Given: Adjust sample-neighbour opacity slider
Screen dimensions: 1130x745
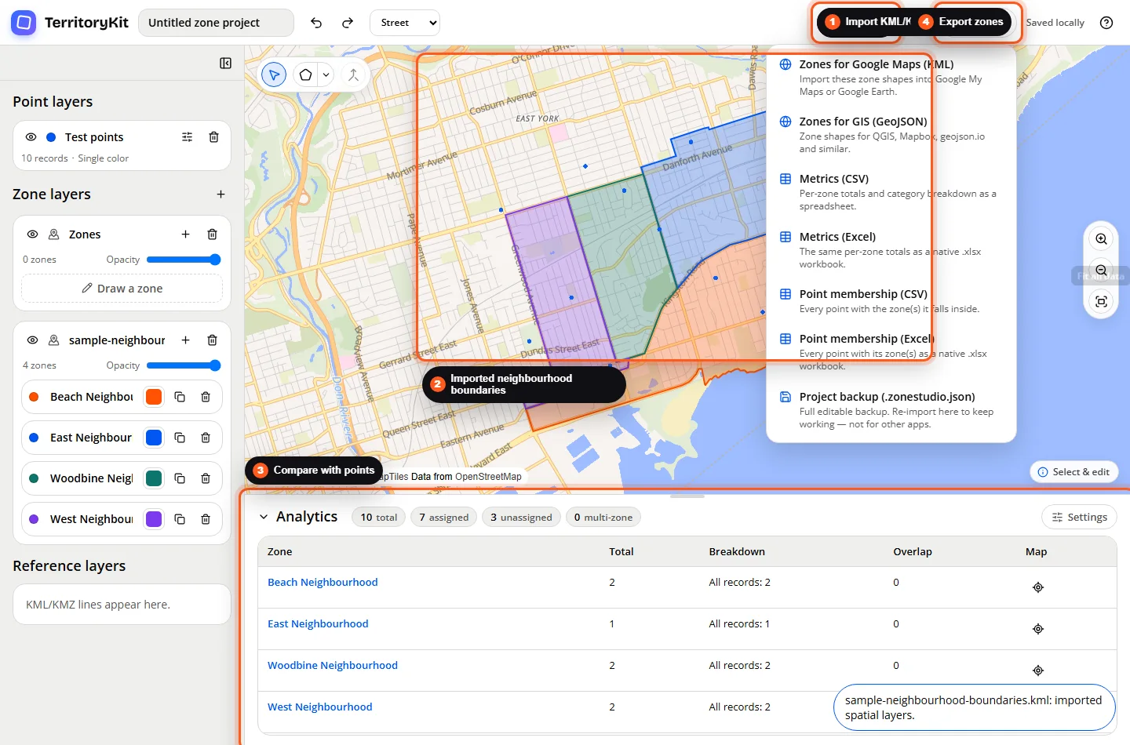Looking at the screenshot, I should [184, 365].
